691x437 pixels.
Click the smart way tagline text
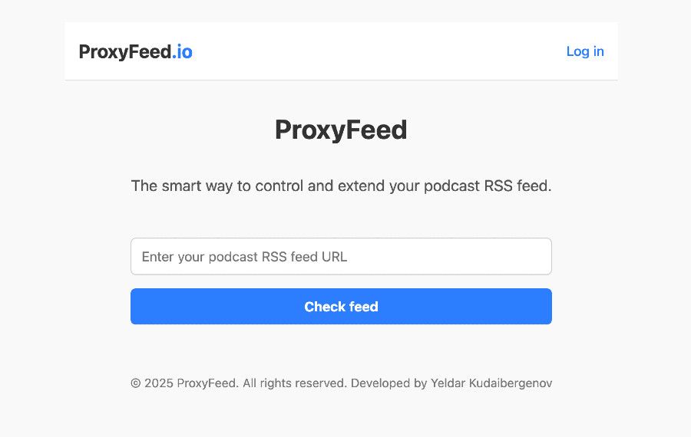[x=341, y=186]
